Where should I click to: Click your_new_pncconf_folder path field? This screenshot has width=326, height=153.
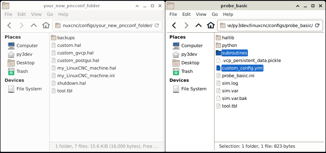point(107,25)
